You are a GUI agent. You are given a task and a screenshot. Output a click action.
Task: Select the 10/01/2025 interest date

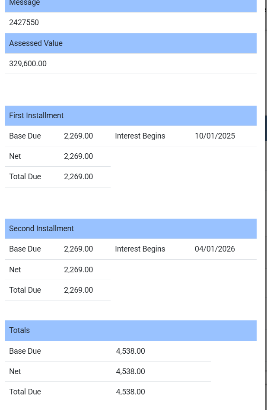(215, 136)
